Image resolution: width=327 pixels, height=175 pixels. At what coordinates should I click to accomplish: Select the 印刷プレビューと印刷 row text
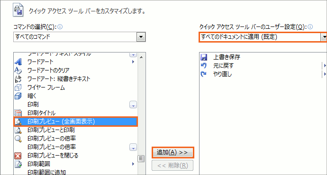click(51, 130)
